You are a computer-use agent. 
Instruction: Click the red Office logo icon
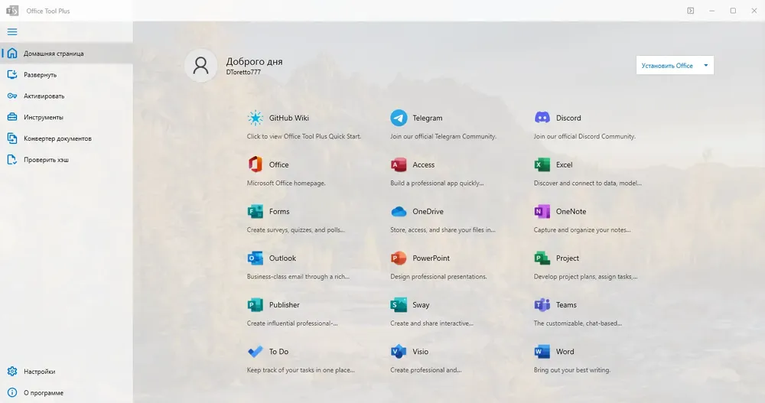click(x=256, y=164)
